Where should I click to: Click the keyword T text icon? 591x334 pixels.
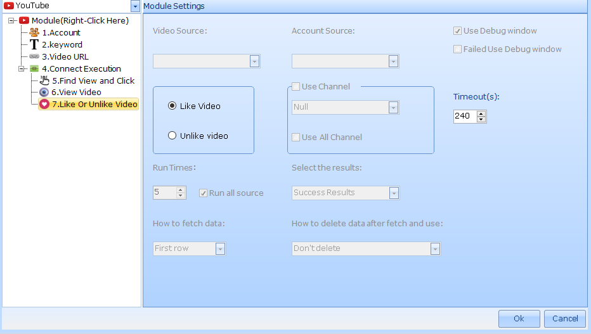34,44
